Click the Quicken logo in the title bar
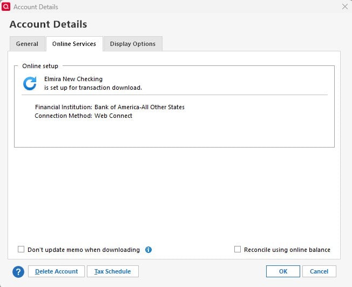This screenshot has width=352, height=287. (6, 7)
